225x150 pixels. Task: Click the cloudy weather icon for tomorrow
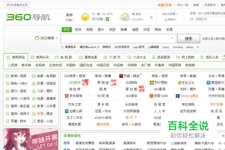pos(125,17)
